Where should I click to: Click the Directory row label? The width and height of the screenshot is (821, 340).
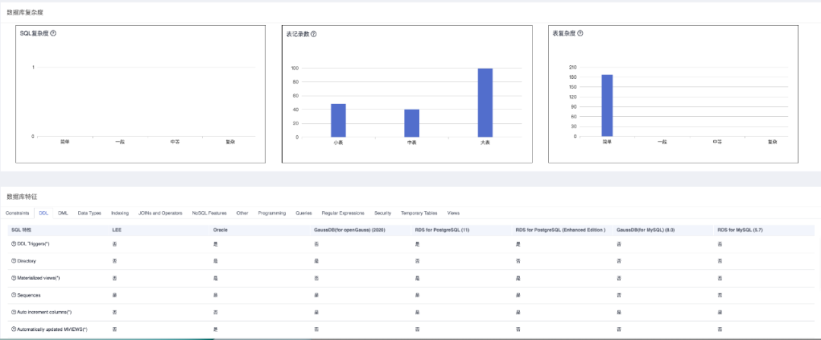27,260
